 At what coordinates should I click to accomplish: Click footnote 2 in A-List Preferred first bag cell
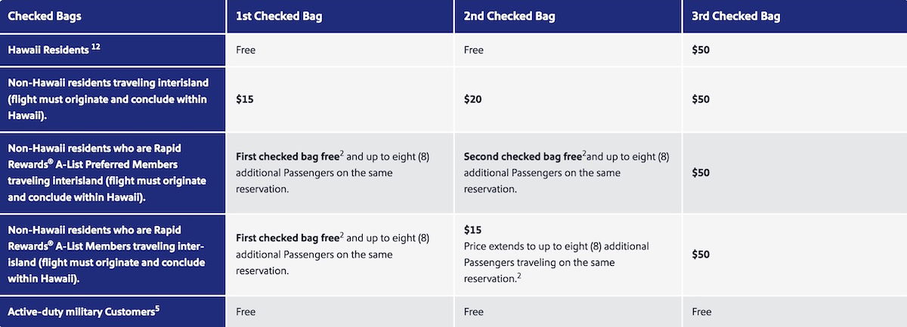[341, 153]
